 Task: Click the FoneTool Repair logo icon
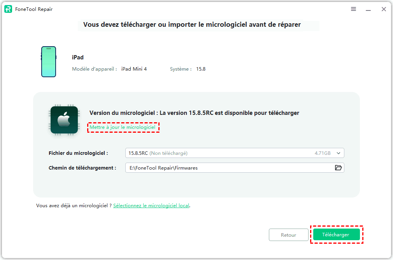click(x=8, y=9)
